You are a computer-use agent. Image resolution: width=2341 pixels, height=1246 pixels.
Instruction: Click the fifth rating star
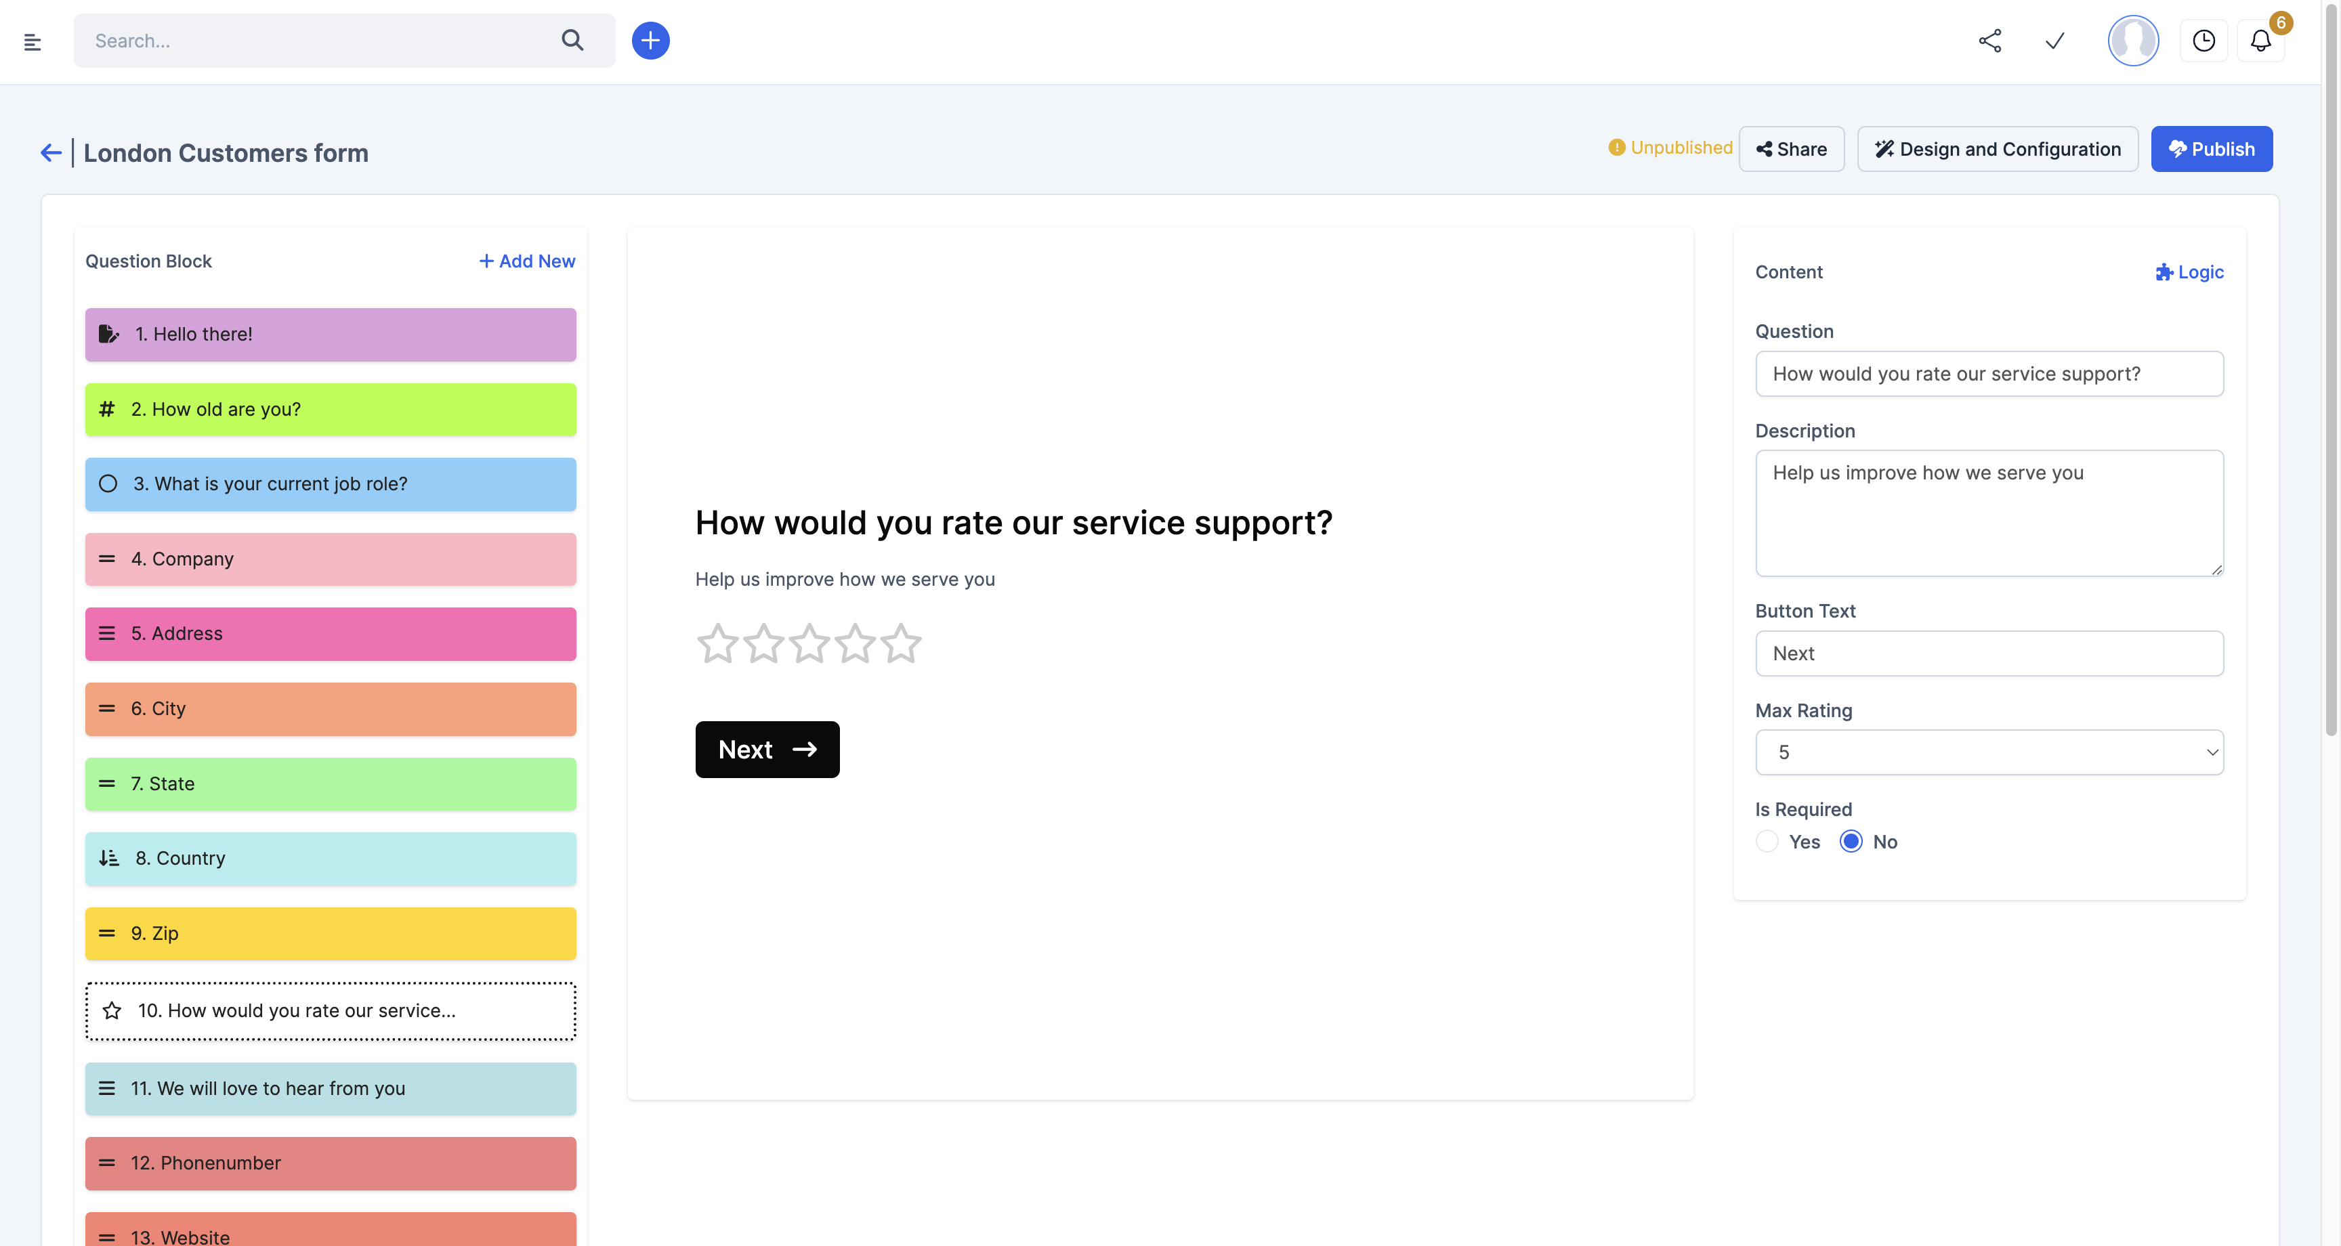[x=901, y=643]
